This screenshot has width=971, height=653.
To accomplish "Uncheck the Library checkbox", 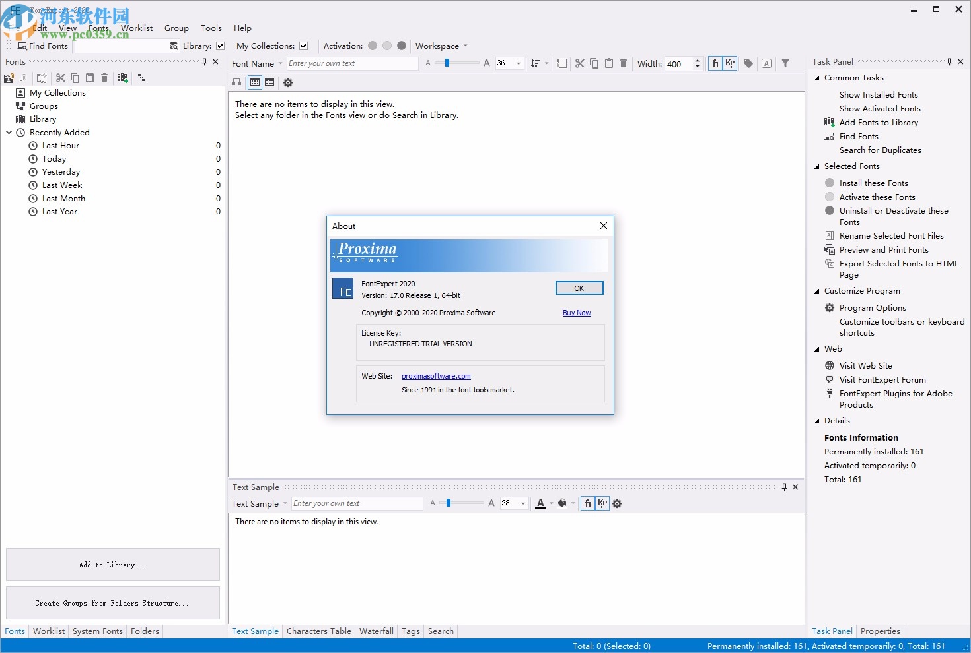I will pos(221,46).
